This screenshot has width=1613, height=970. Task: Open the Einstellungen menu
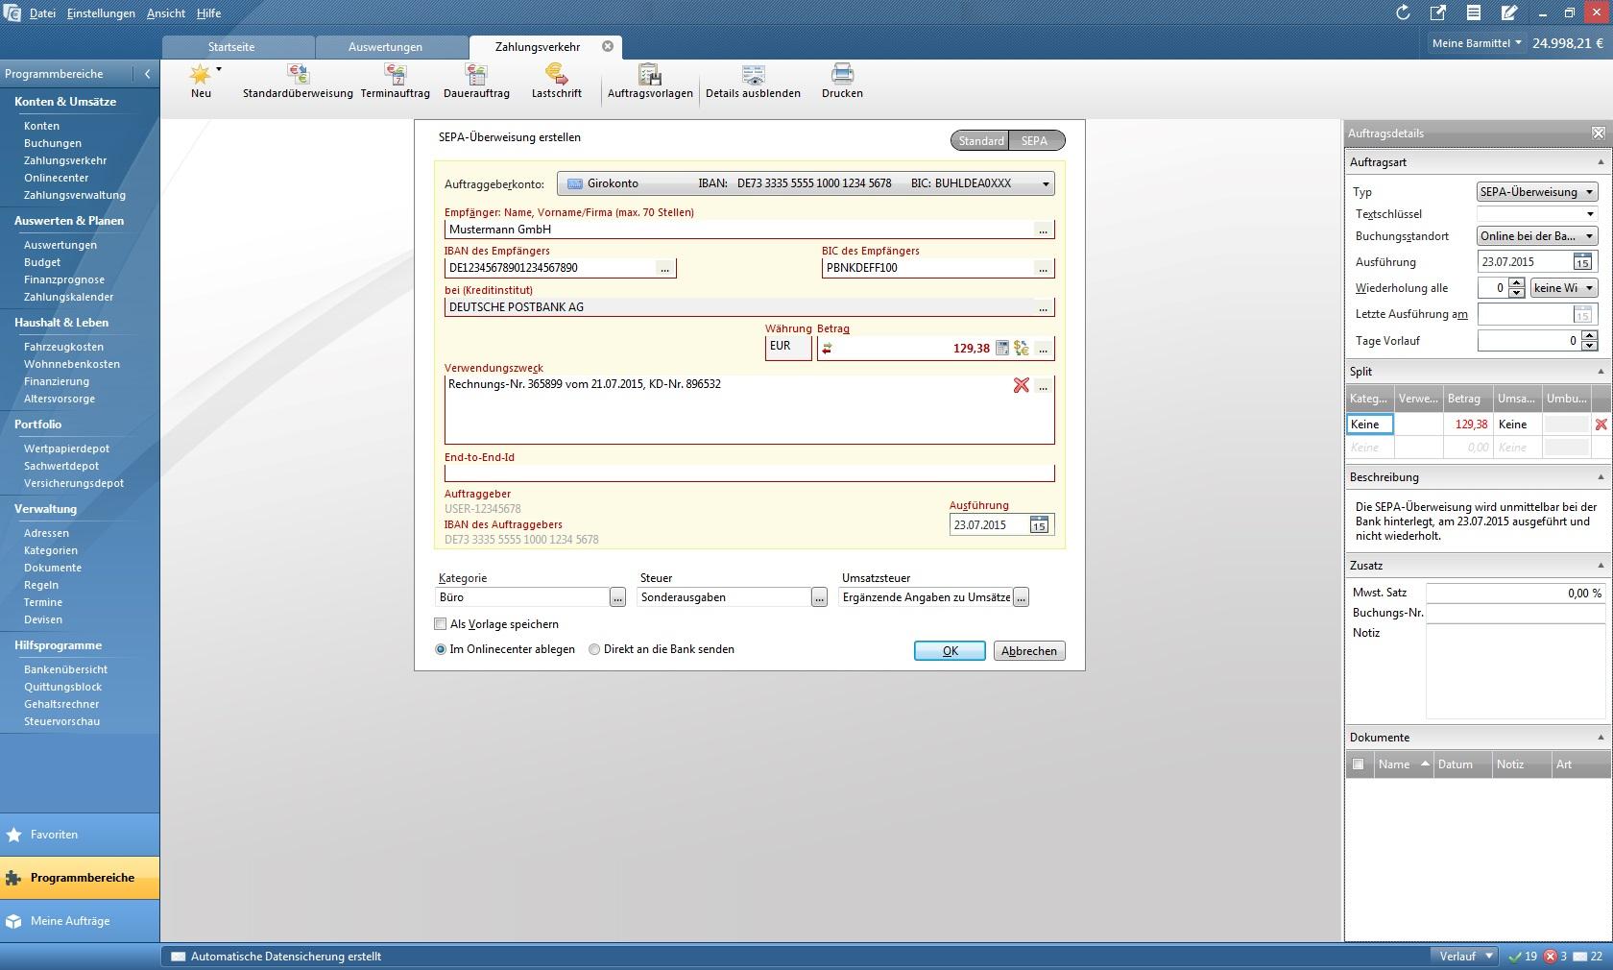point(101,13)
